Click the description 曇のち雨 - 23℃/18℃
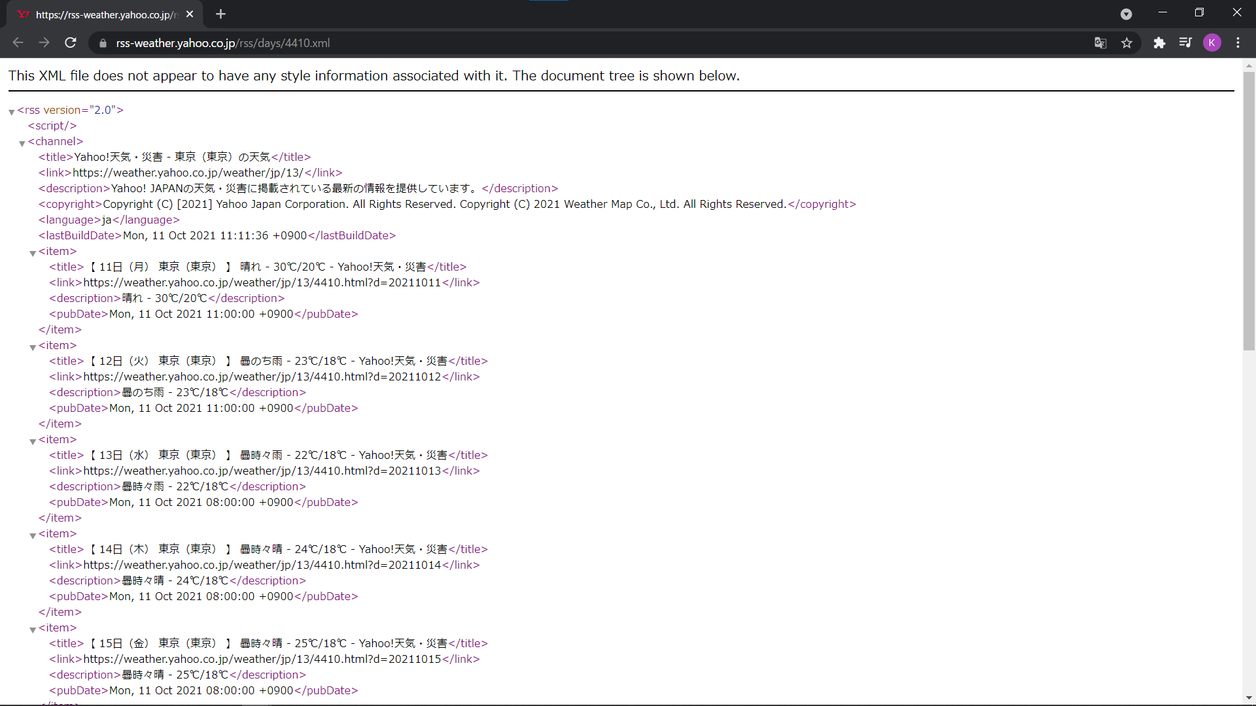This screenshot has height=706, width=1256. click(x=175, y=392)
